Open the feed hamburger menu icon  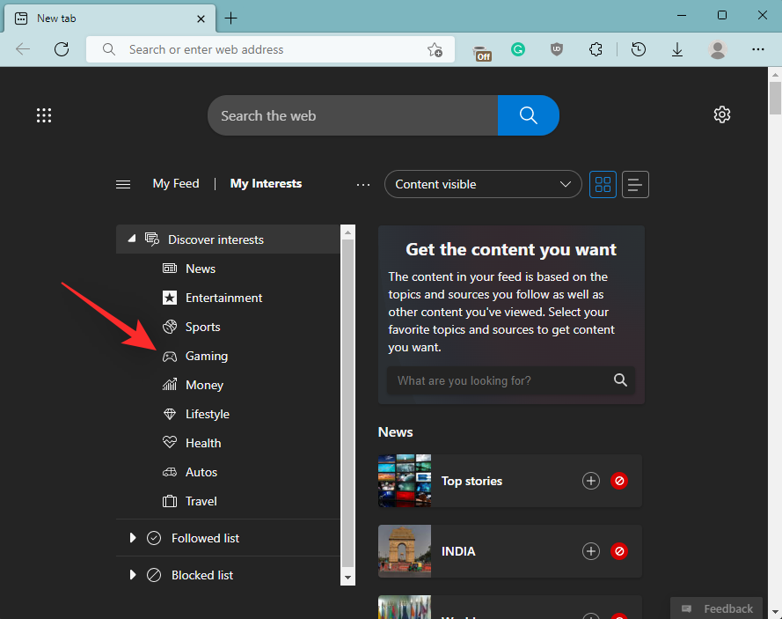(122, 184)
